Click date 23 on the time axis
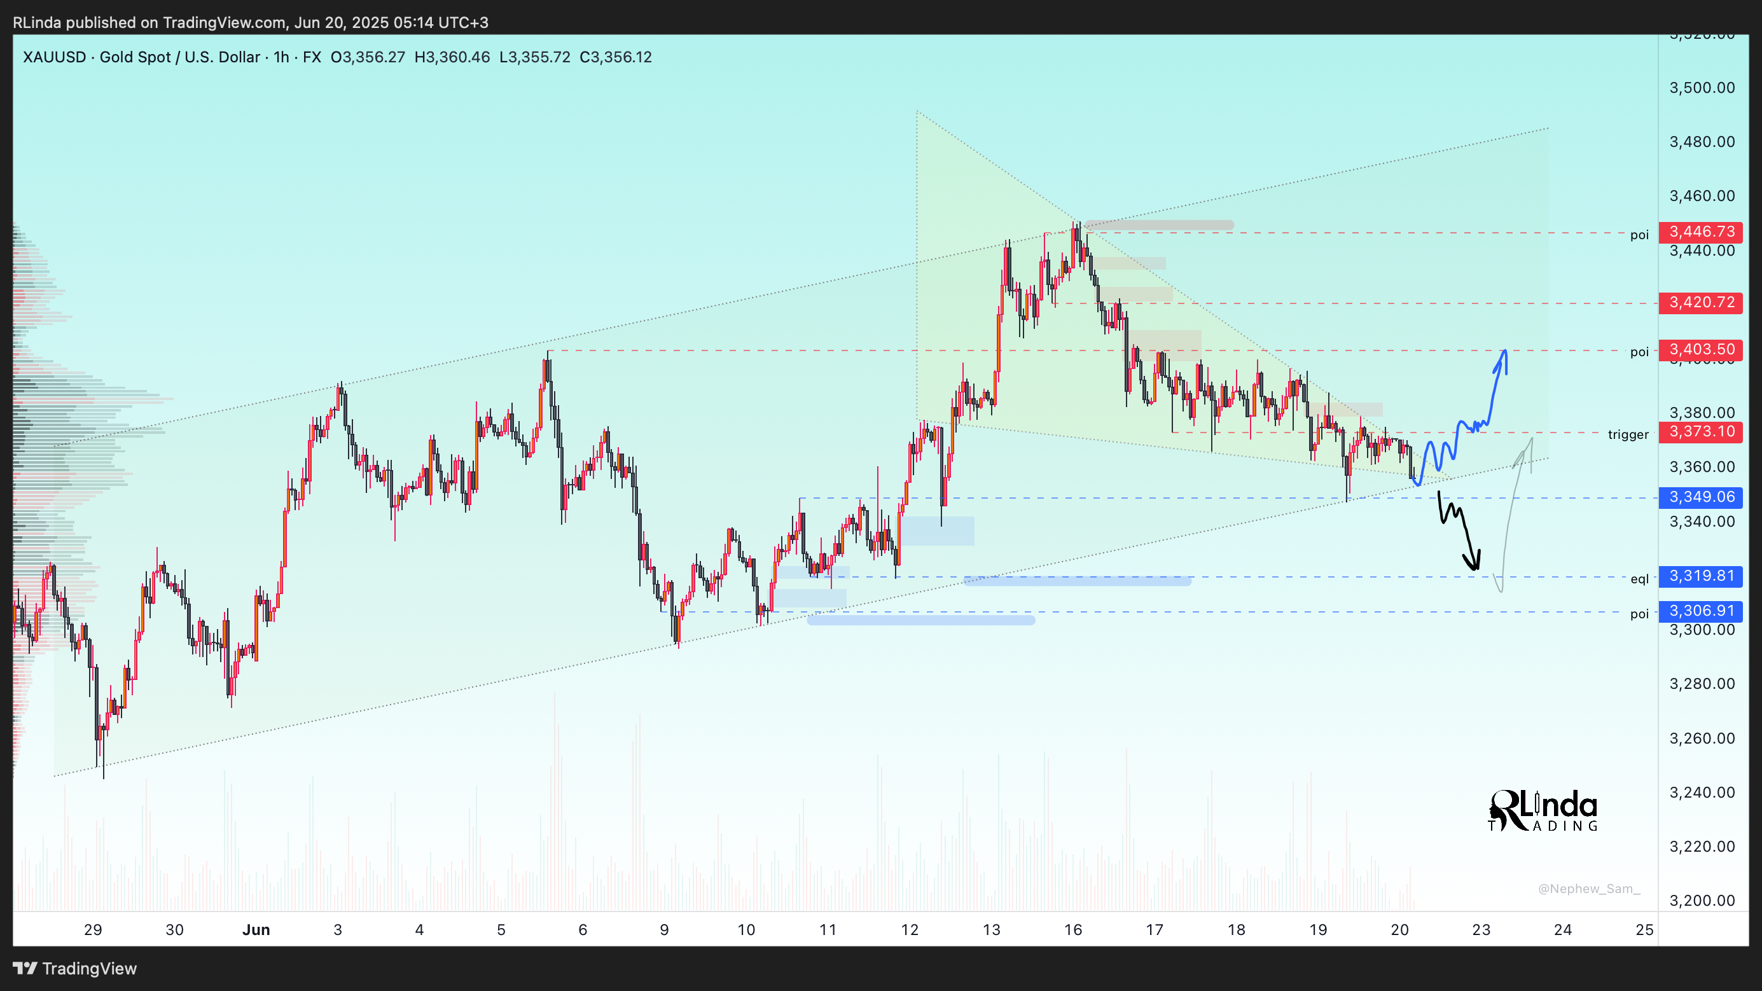Image resolution: width=1762 pixels, height=991 pixels. [1481, 929]
